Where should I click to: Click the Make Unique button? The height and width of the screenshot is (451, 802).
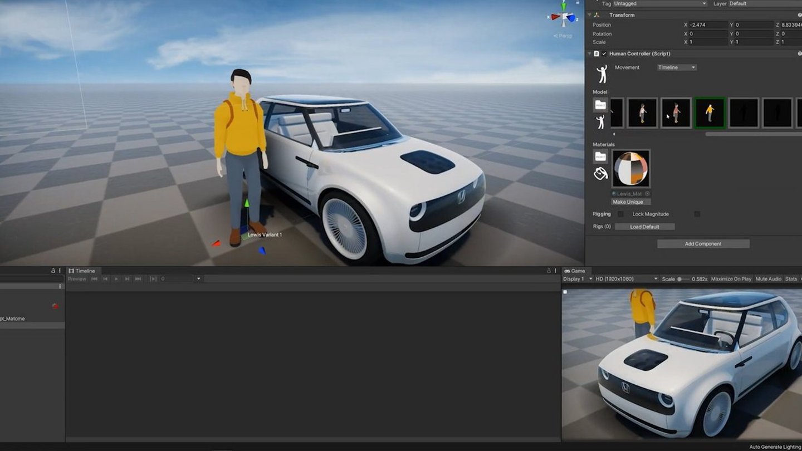(630, 202)
